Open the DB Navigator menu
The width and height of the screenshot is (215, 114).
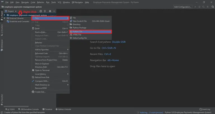tap(77, 2)
